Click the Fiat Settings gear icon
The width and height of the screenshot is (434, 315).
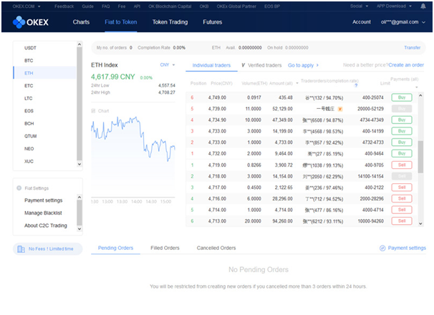click(x=19, y=188)
